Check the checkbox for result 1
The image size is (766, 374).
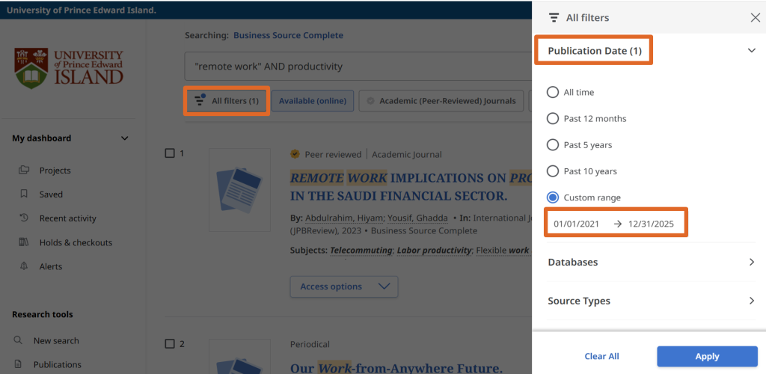click(x=170, y=153)
